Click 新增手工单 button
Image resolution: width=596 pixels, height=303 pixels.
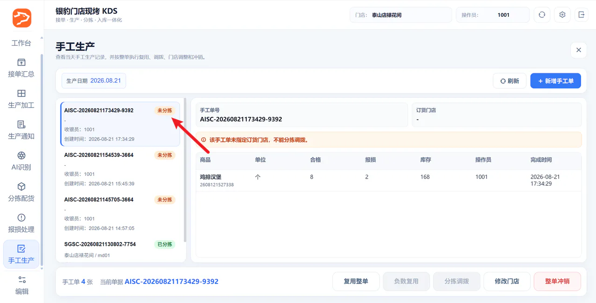pyautogui.click(x=555, y=81)
